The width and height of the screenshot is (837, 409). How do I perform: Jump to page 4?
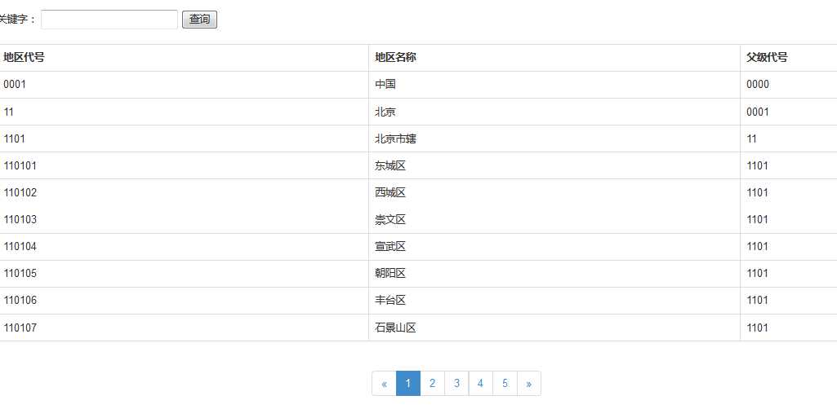point(480,384)
